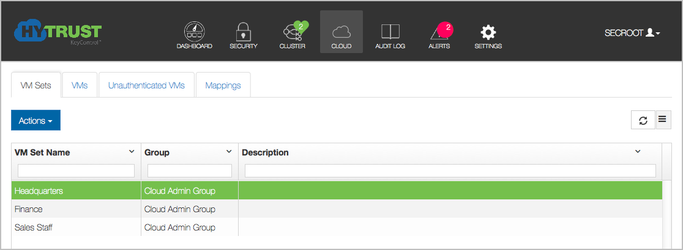Switch to the Unauthenticated VMs tab

tap(146, 85)
